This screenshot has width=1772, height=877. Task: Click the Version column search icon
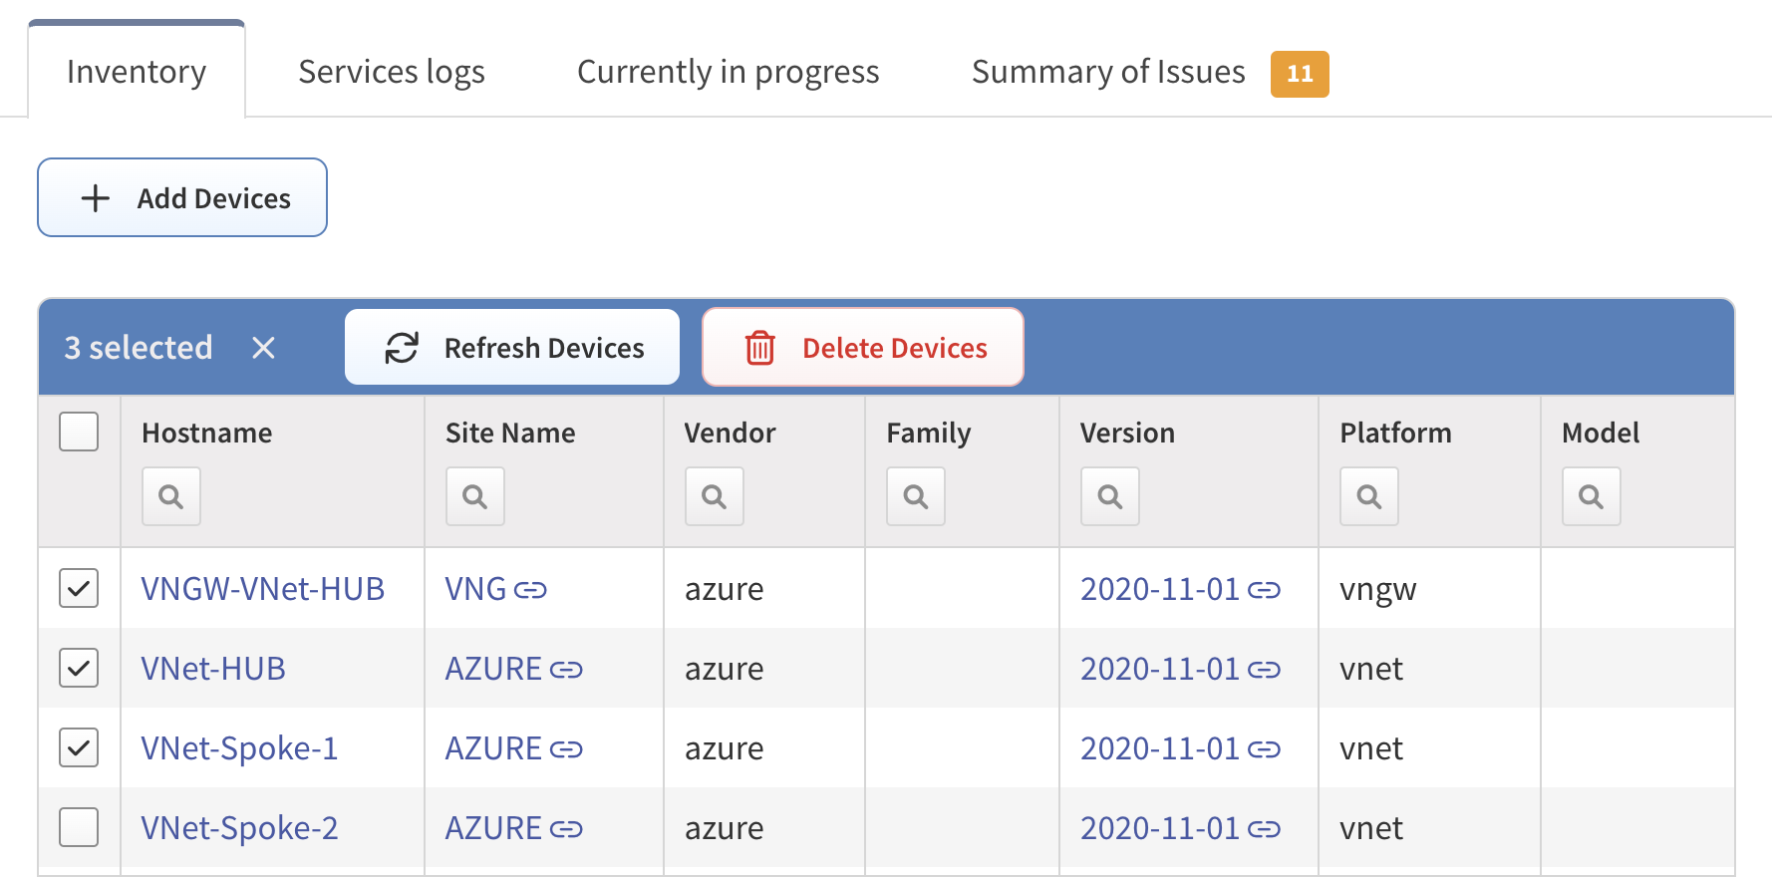(1110, 496)
